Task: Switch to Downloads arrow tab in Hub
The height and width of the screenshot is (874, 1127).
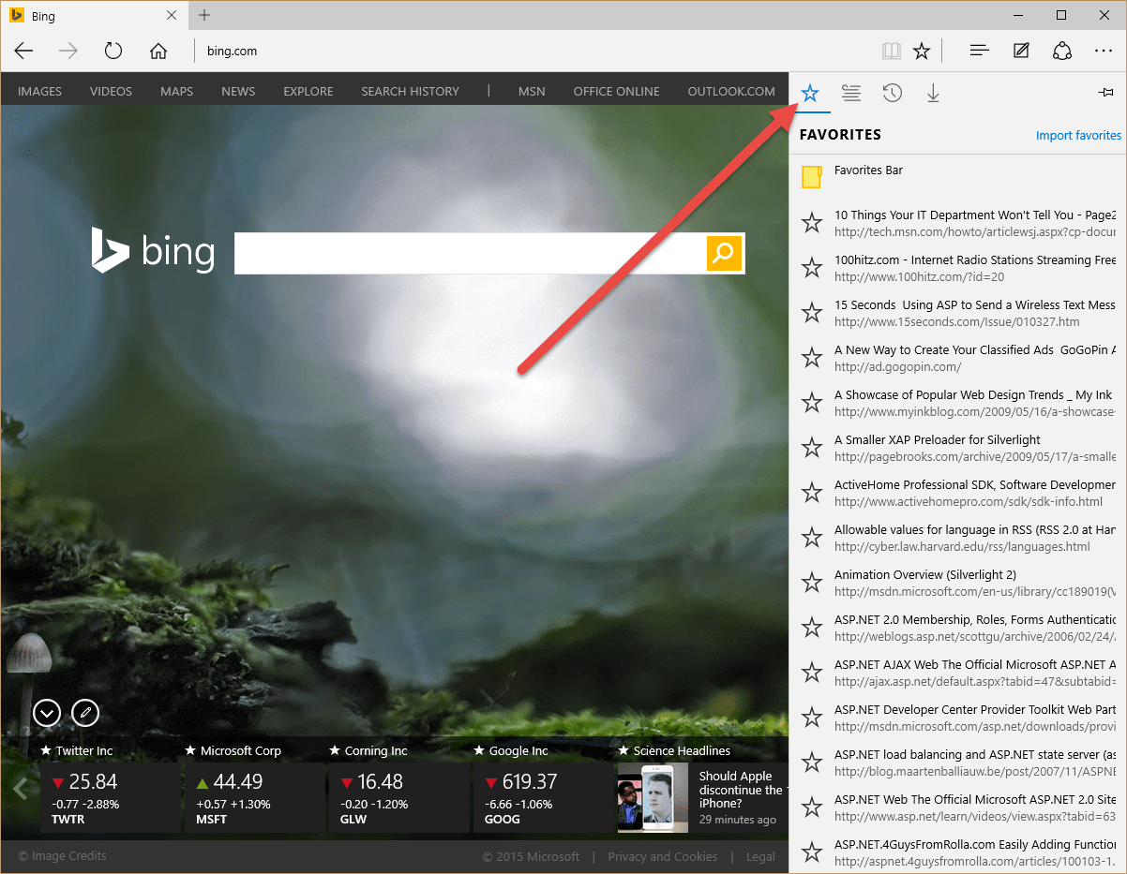Action: [933, 93]
